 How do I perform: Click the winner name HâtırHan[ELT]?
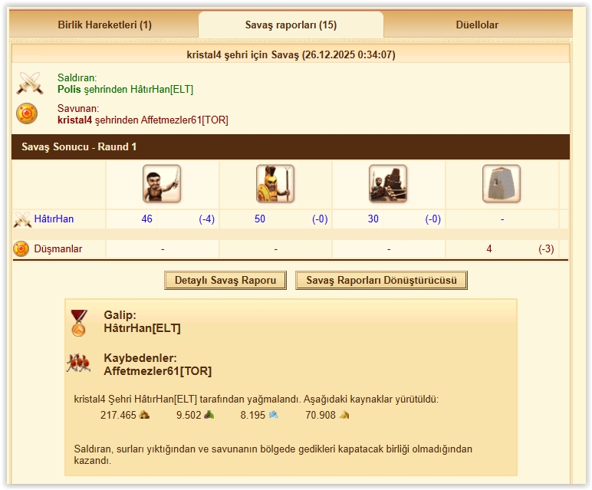(x=142, y=328)
